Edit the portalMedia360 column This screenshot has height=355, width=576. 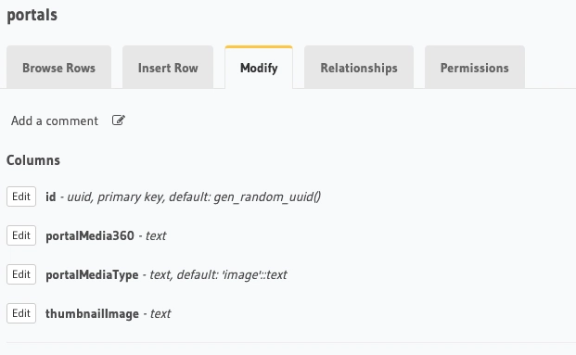21,235
